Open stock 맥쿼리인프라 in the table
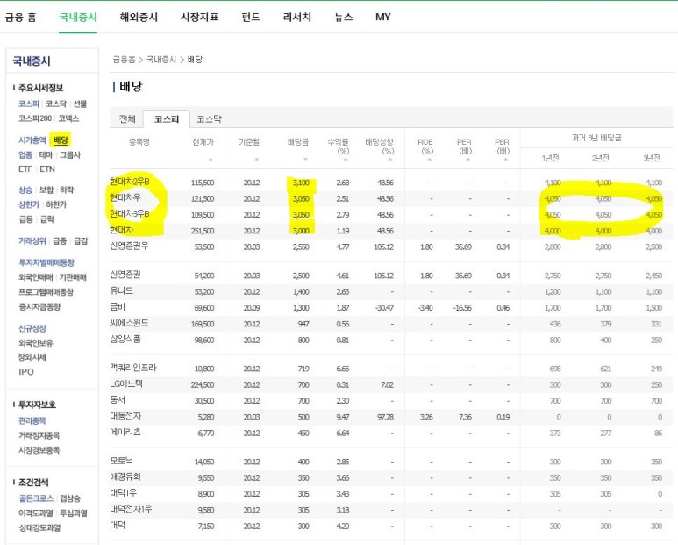 [x=132, y=368]
